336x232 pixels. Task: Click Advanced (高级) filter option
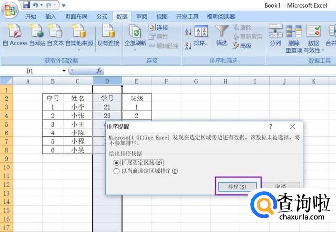click(x=242, y=45)
